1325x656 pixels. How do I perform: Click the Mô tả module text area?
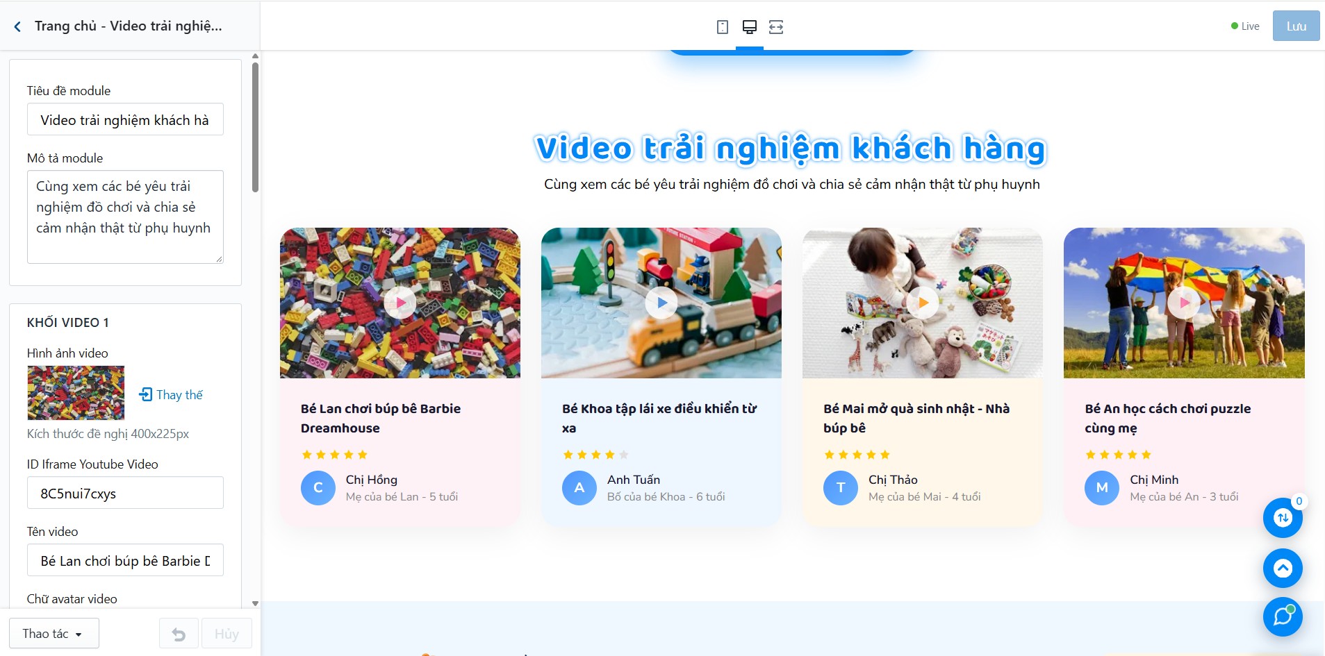(125, 217)
